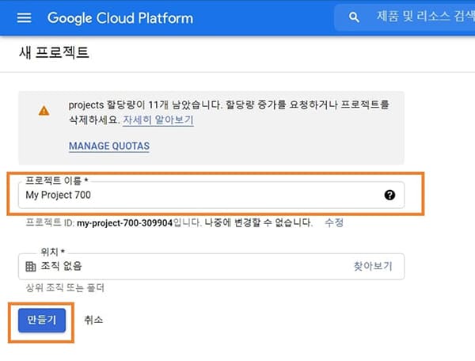
Task: Click the 위치 field label
Action: 53,252
